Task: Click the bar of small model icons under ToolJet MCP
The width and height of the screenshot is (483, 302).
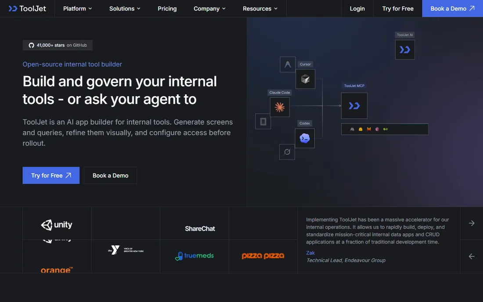Action: [385, 129]
